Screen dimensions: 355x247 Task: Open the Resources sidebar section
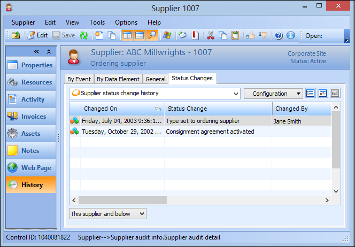[x=31, y=82]
